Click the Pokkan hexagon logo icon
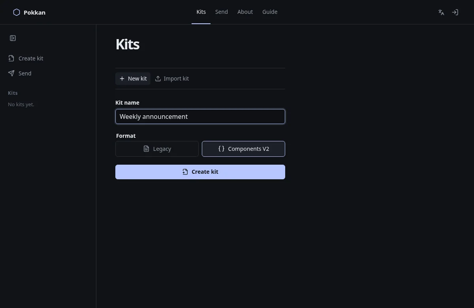Image resolution: width=474 pixels, height=308 pixels. click(17, 12)
